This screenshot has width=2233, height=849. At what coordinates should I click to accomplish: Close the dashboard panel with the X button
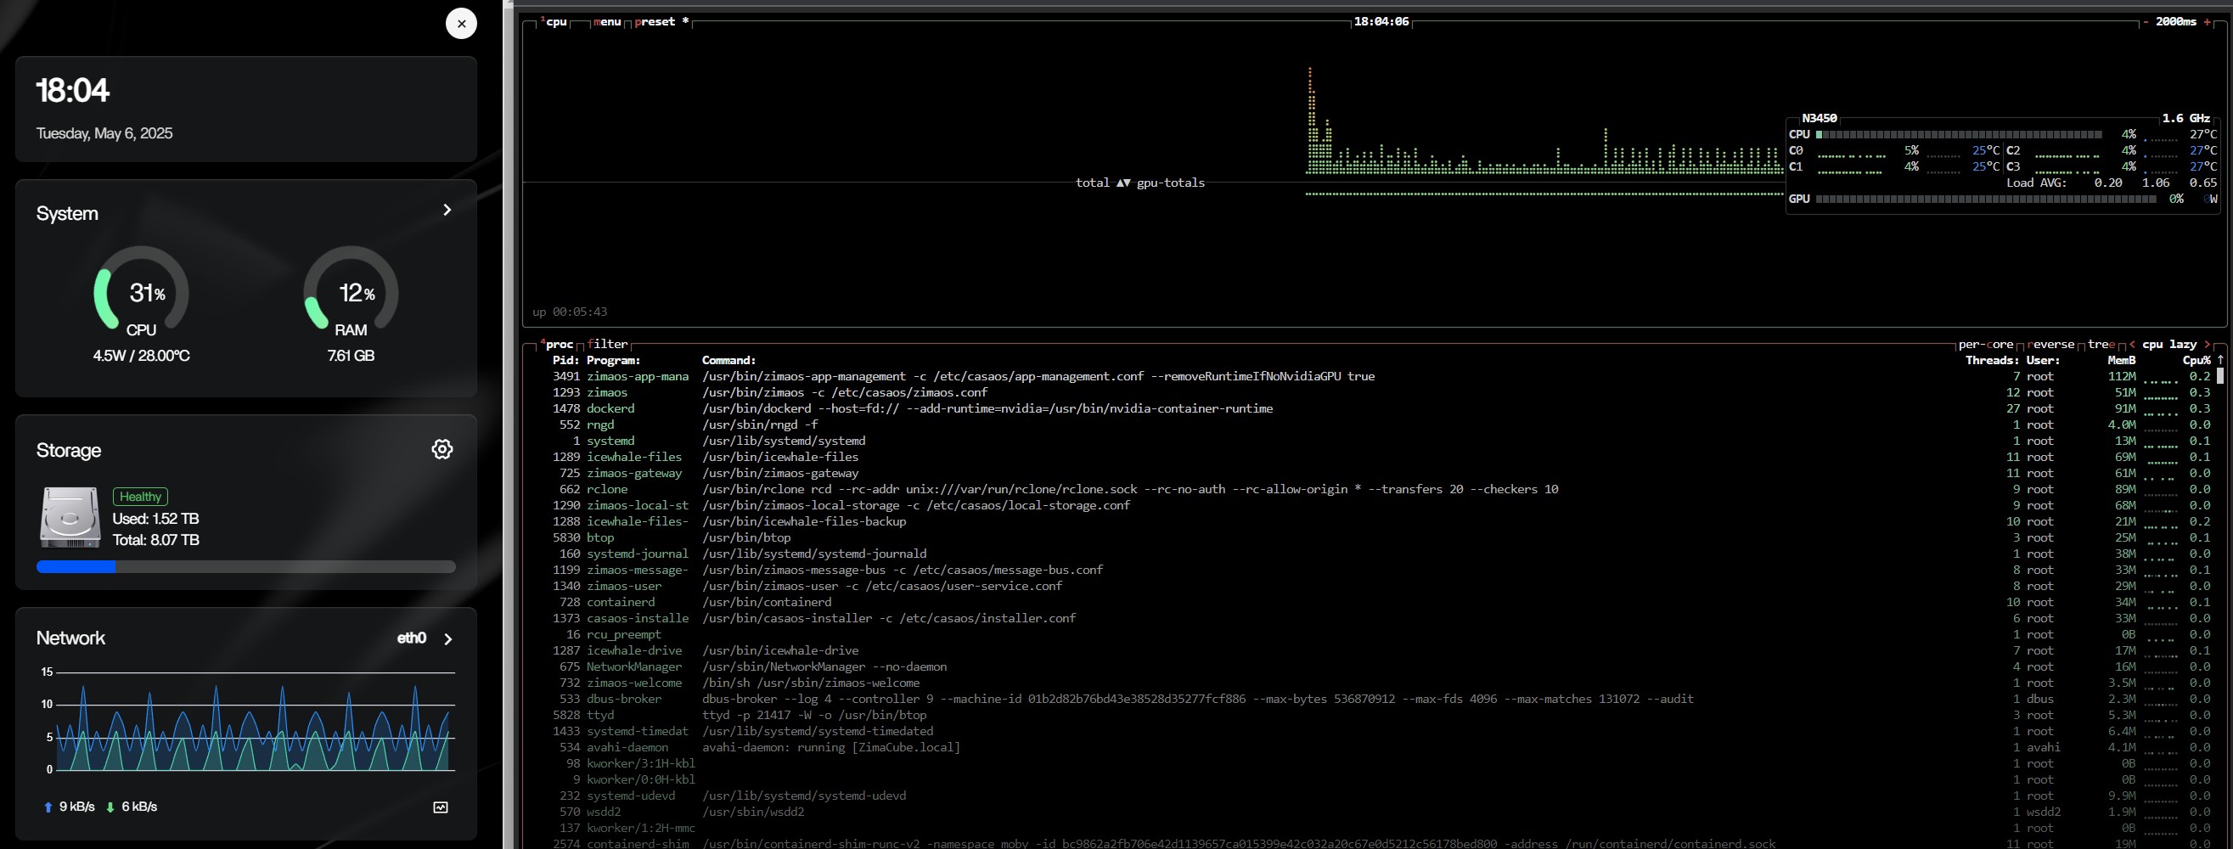pyautogui.click(x=461, y=24)
